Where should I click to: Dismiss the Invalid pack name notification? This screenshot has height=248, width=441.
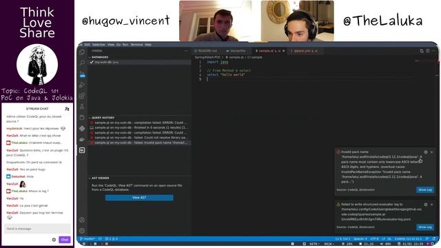coord(432,152)
